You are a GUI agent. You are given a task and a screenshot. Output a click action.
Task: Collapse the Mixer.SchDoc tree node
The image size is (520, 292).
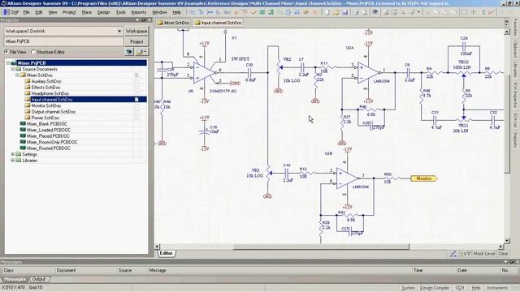click(x=17, y=75)
